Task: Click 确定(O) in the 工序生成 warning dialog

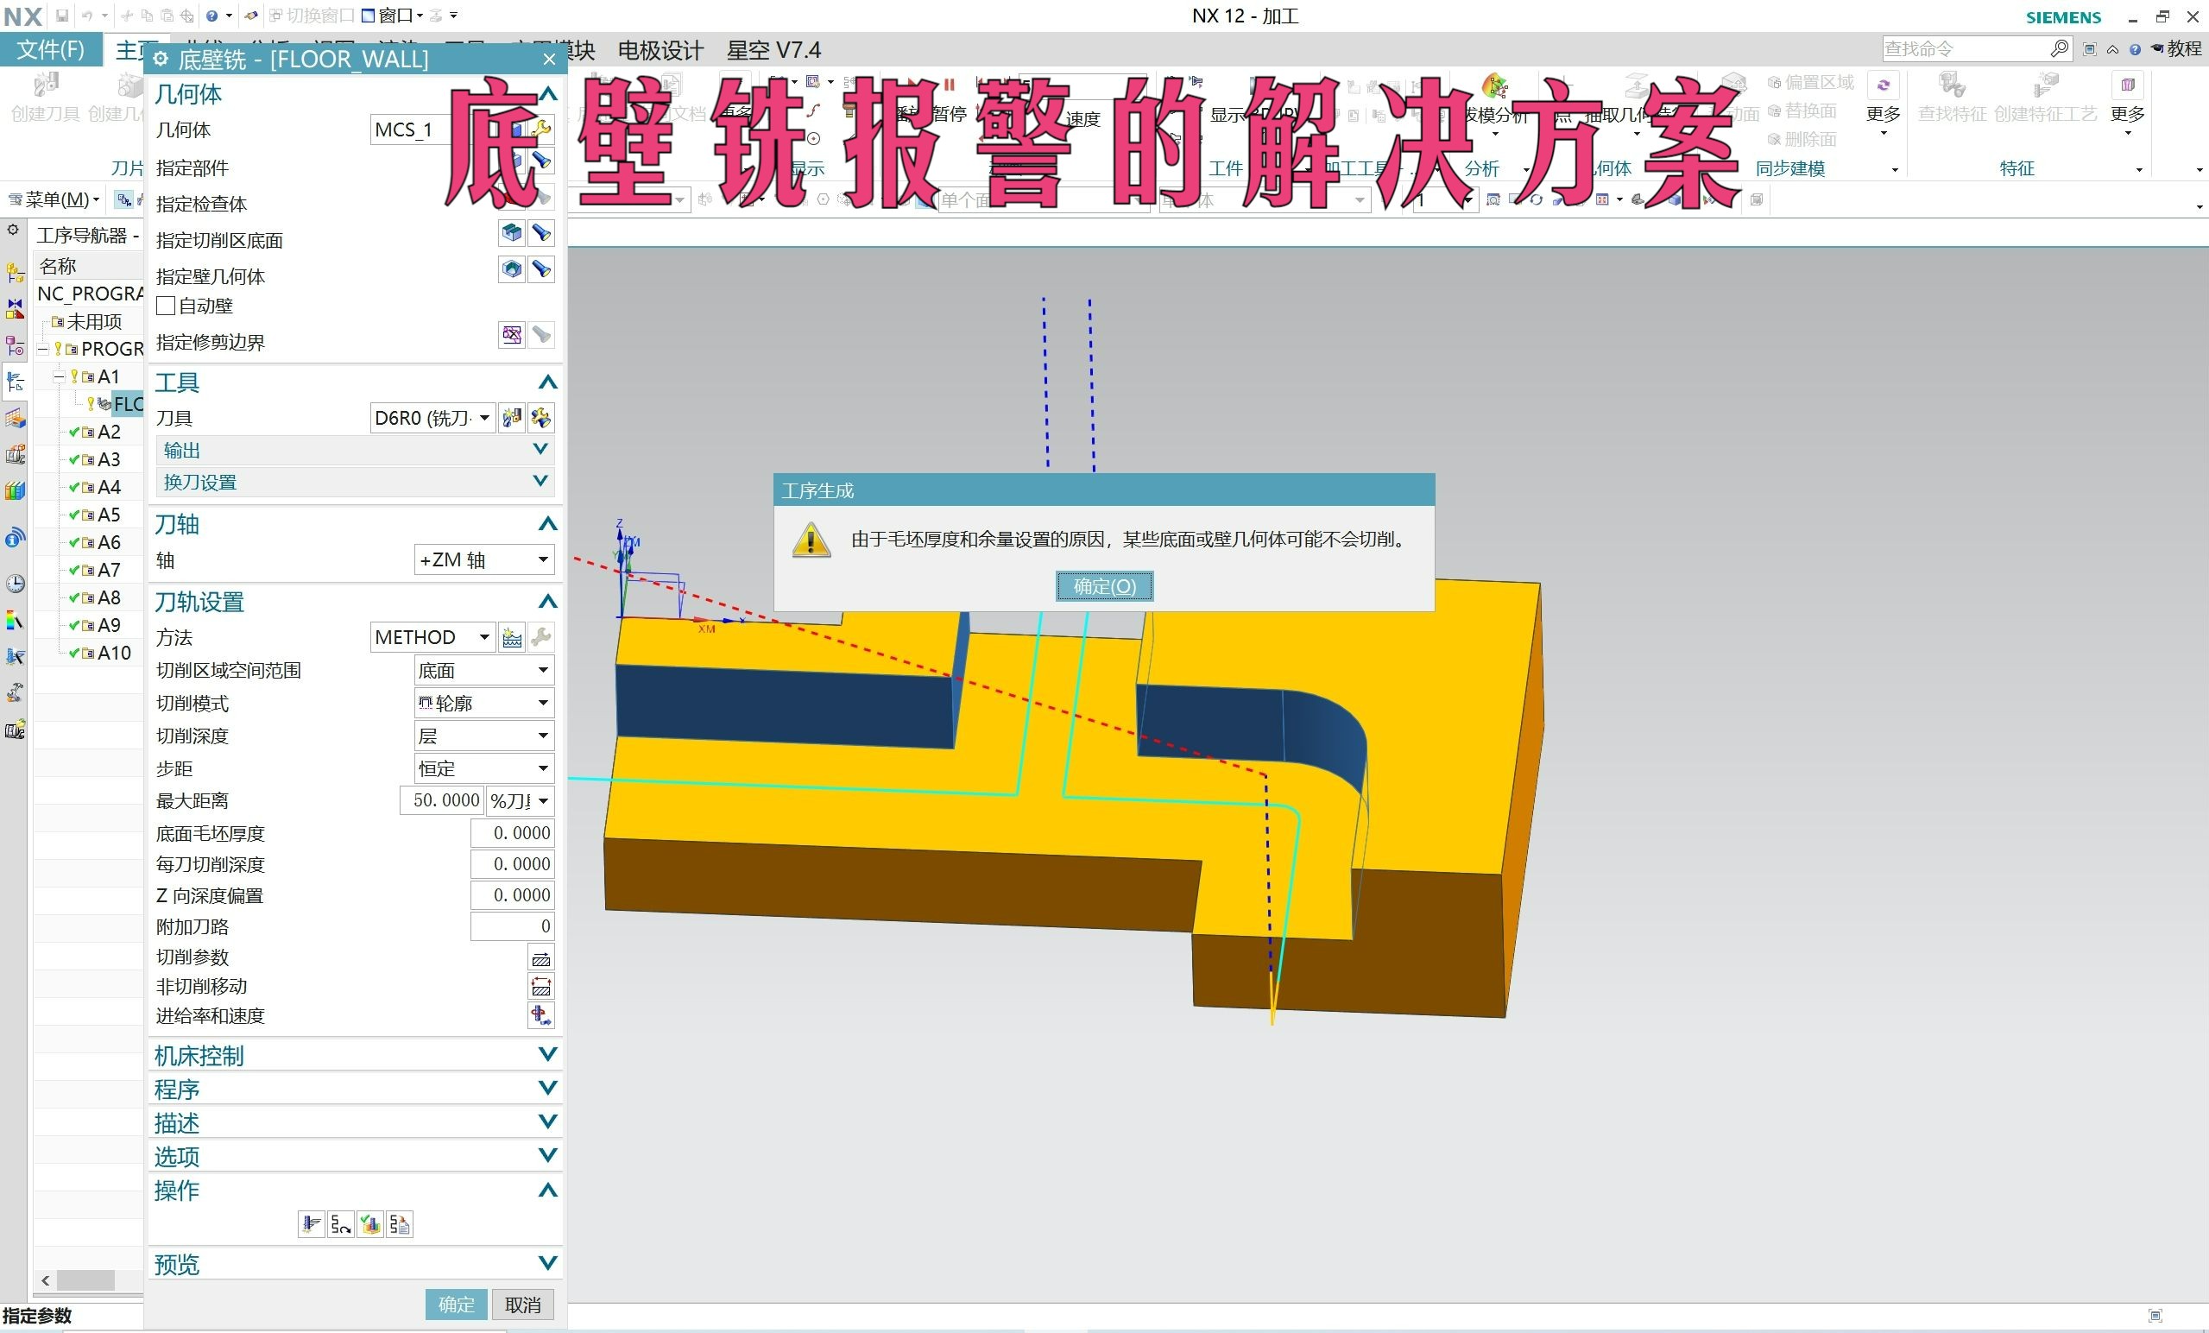Action: 1103,586
